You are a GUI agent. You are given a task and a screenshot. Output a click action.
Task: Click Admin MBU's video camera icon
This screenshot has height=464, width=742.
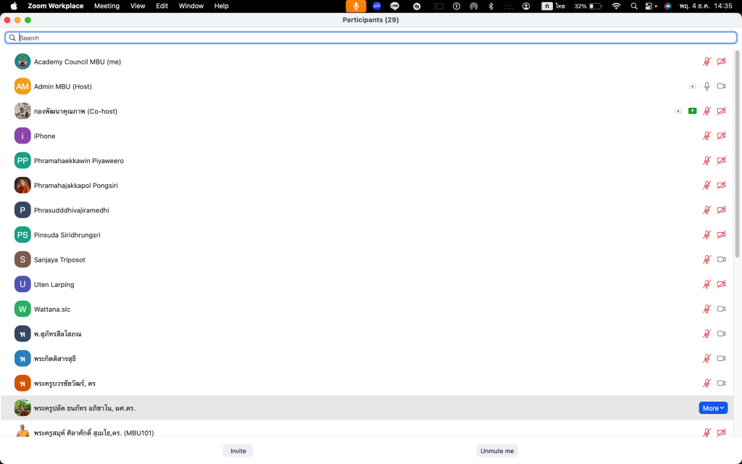[721, 86]
